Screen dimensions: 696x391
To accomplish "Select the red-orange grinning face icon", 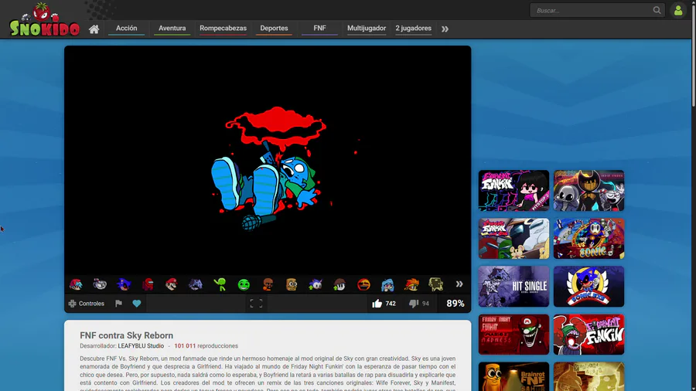I will [x=363, y=284].
